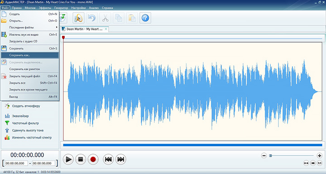Jump to start with the rewind button

coord(108,159)
